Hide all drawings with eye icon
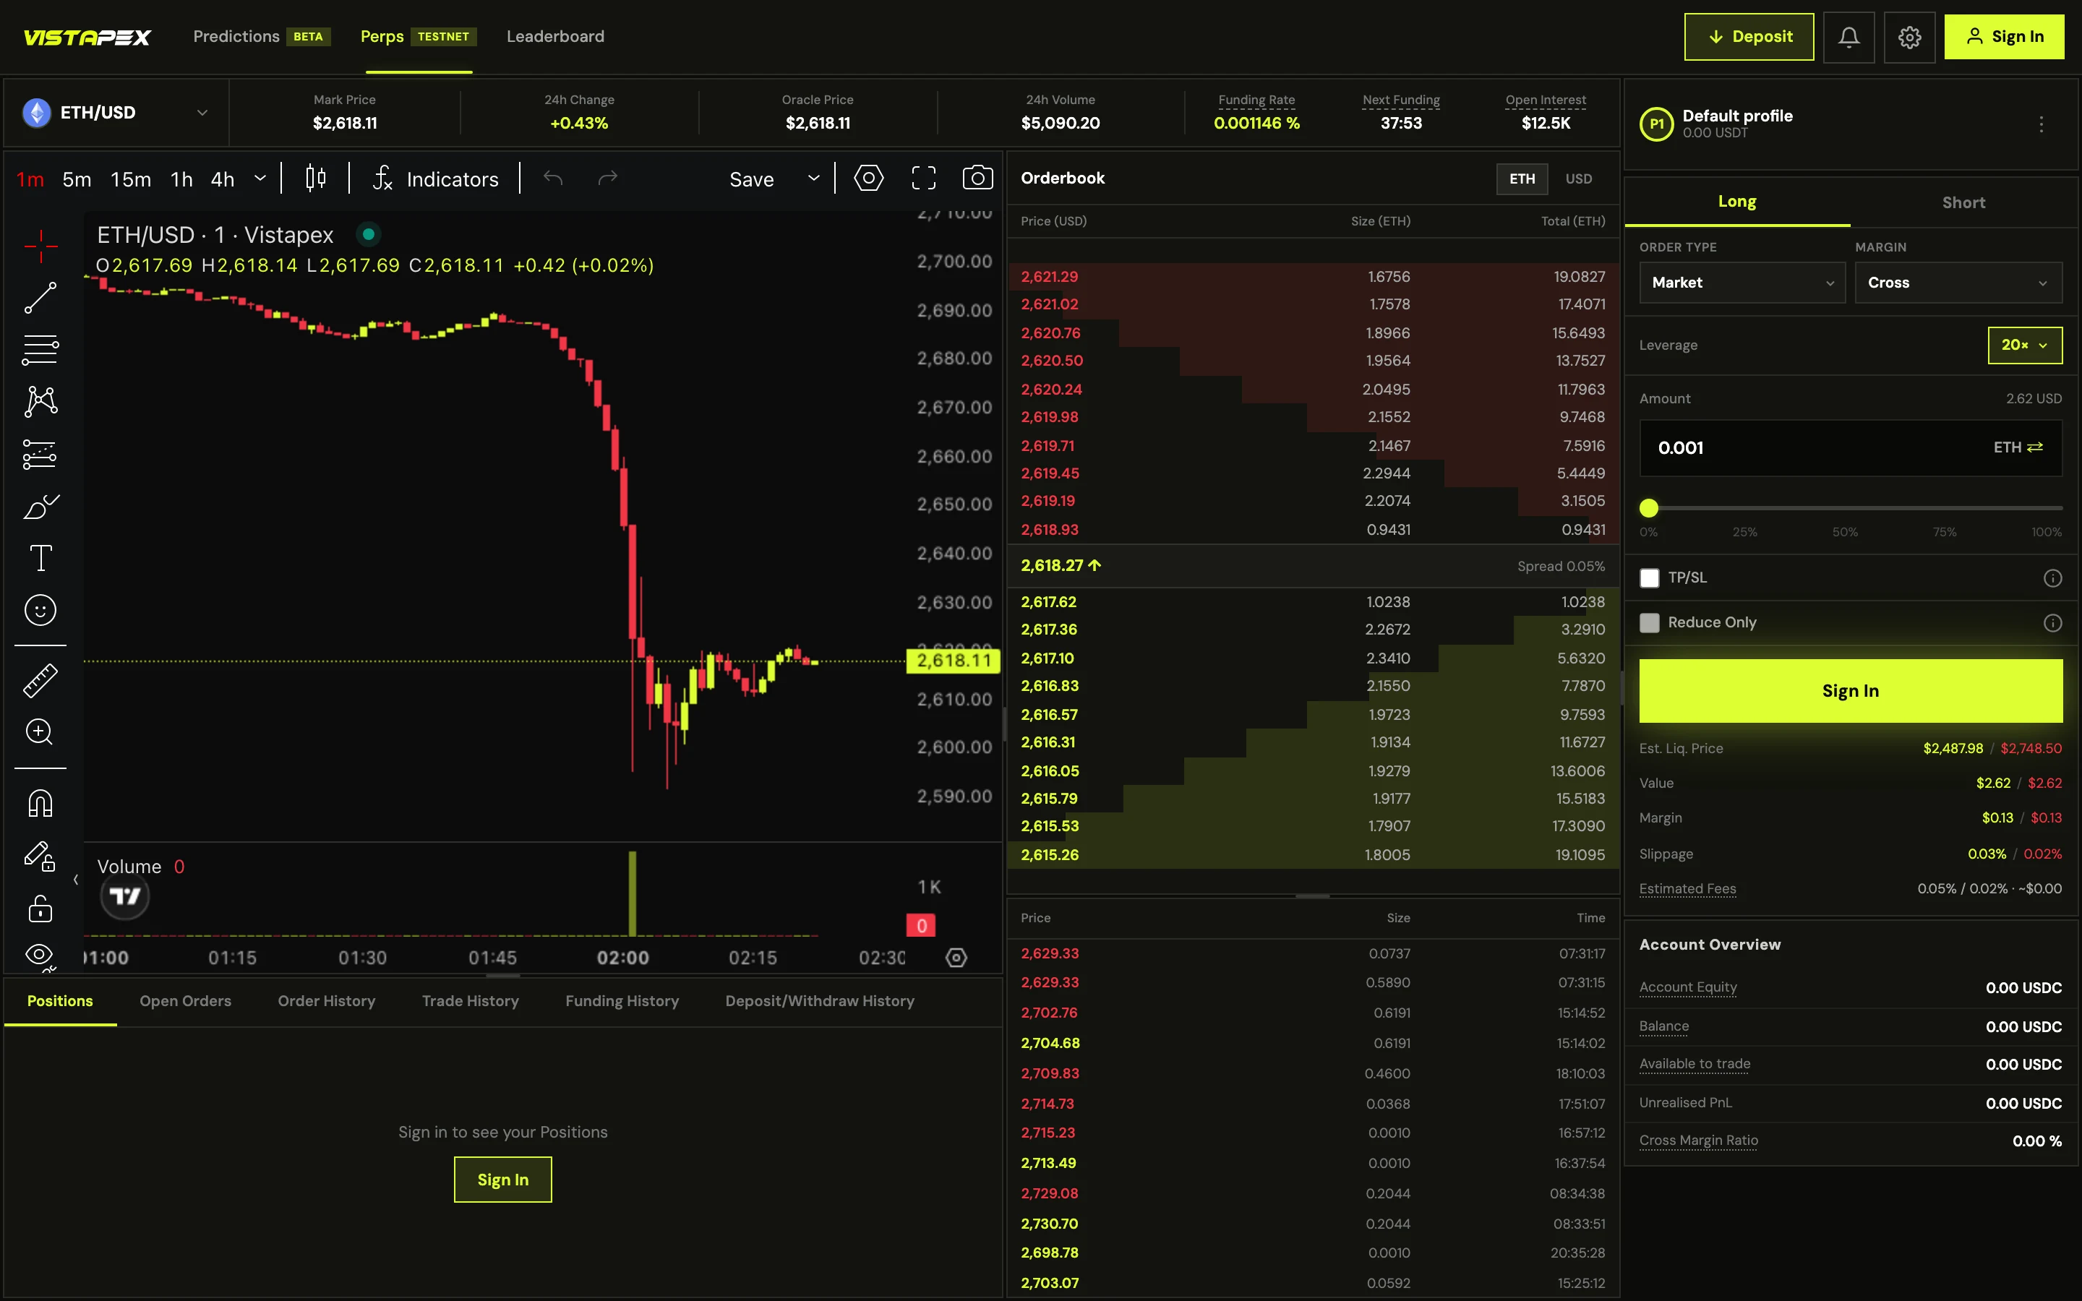This screenshot has width=2082, height=1301. (40, 955)
